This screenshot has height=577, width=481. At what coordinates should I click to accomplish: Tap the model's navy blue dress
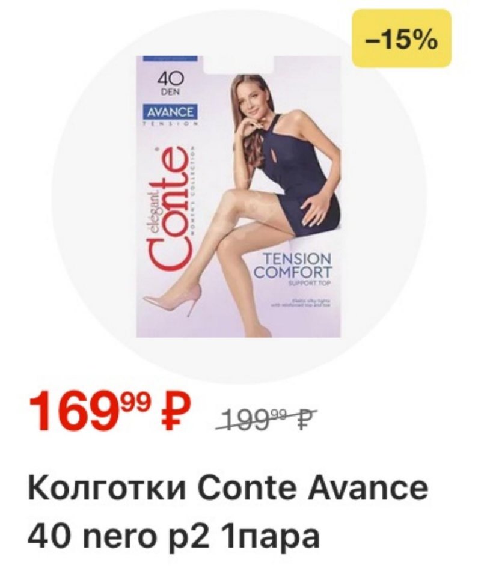[293, 176]
